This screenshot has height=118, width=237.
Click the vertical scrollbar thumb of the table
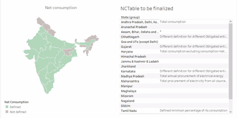(231, 62)
